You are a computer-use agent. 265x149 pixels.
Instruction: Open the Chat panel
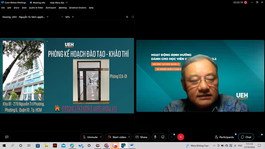click(246, 137)
